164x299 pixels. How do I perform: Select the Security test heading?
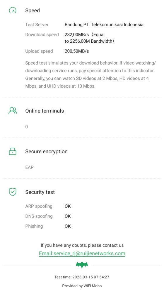pyautogui.click(x=40, y=192)
